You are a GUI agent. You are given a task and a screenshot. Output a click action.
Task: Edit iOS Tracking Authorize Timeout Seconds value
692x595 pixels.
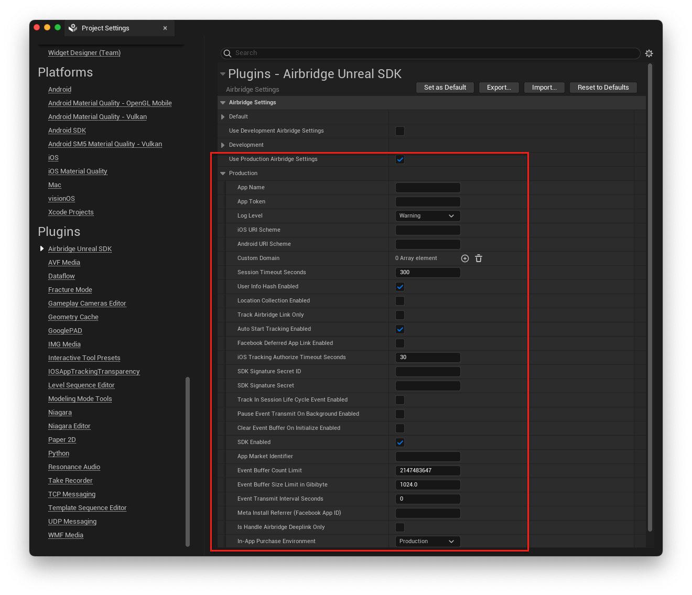pos(428,358)
